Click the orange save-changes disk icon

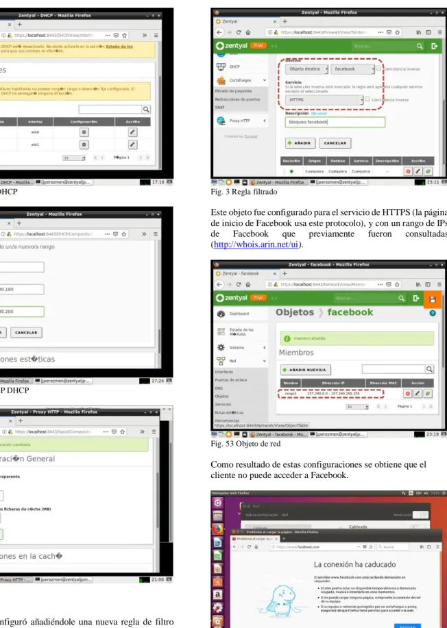pos(432,299)
